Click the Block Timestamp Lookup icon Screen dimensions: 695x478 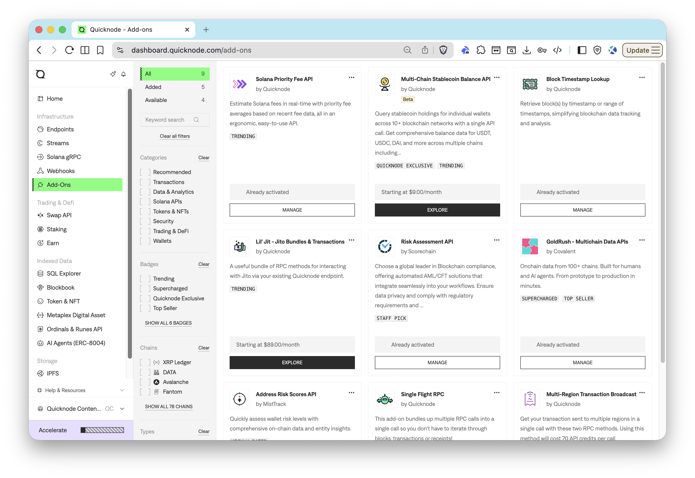click(530, 84)
